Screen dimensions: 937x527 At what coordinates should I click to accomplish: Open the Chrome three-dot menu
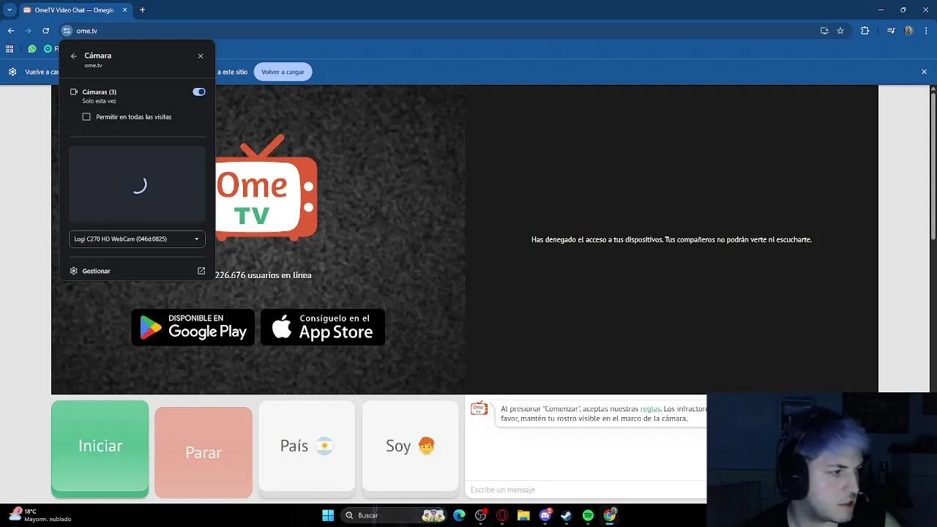[x=925, y=31]
